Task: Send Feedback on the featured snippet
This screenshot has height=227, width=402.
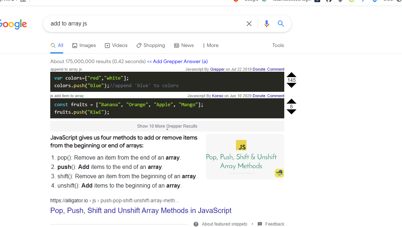Action: click(275, 224)
